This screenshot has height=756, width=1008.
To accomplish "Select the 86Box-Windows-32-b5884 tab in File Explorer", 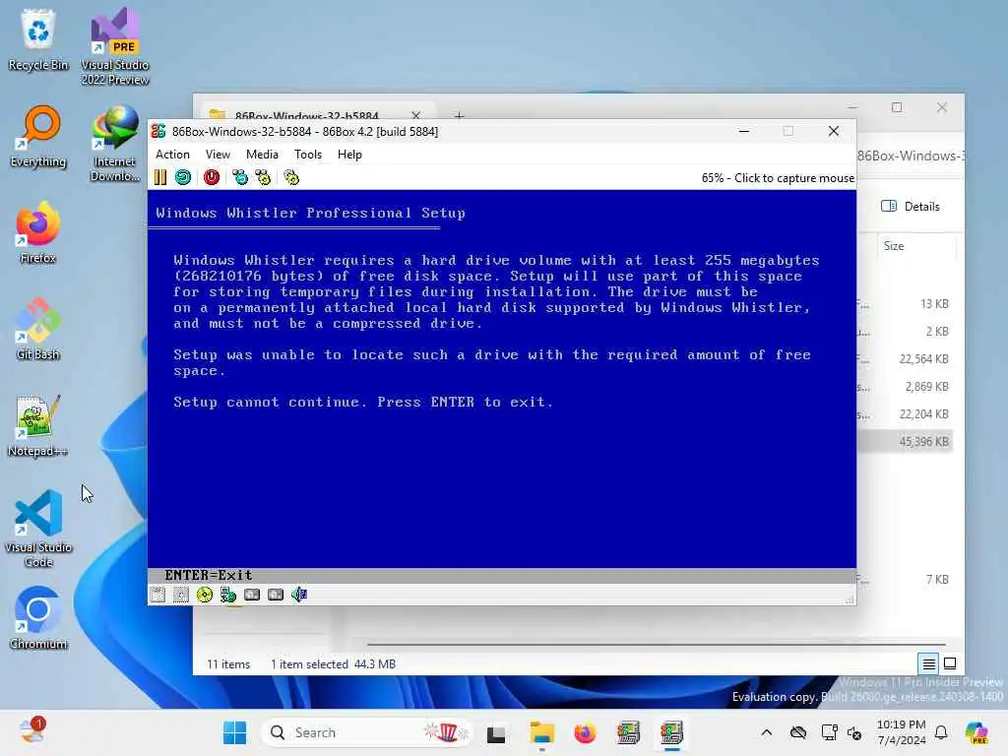I will 305,115.
